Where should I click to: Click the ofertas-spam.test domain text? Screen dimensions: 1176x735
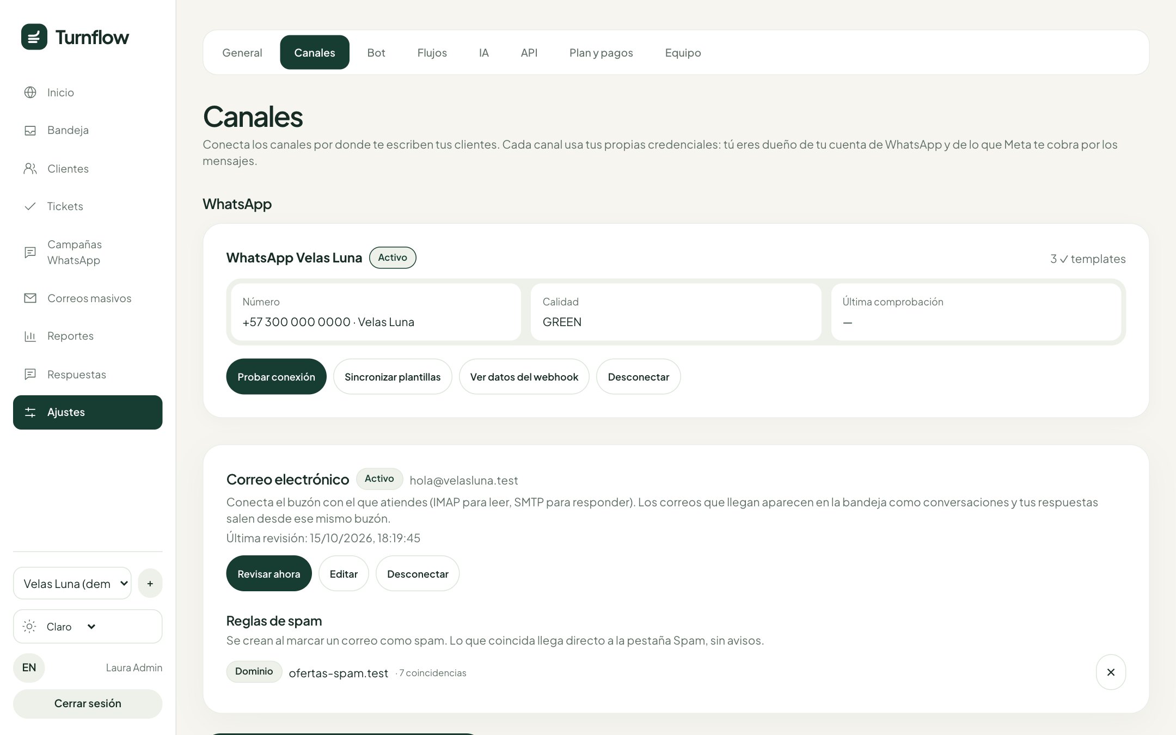339,673
